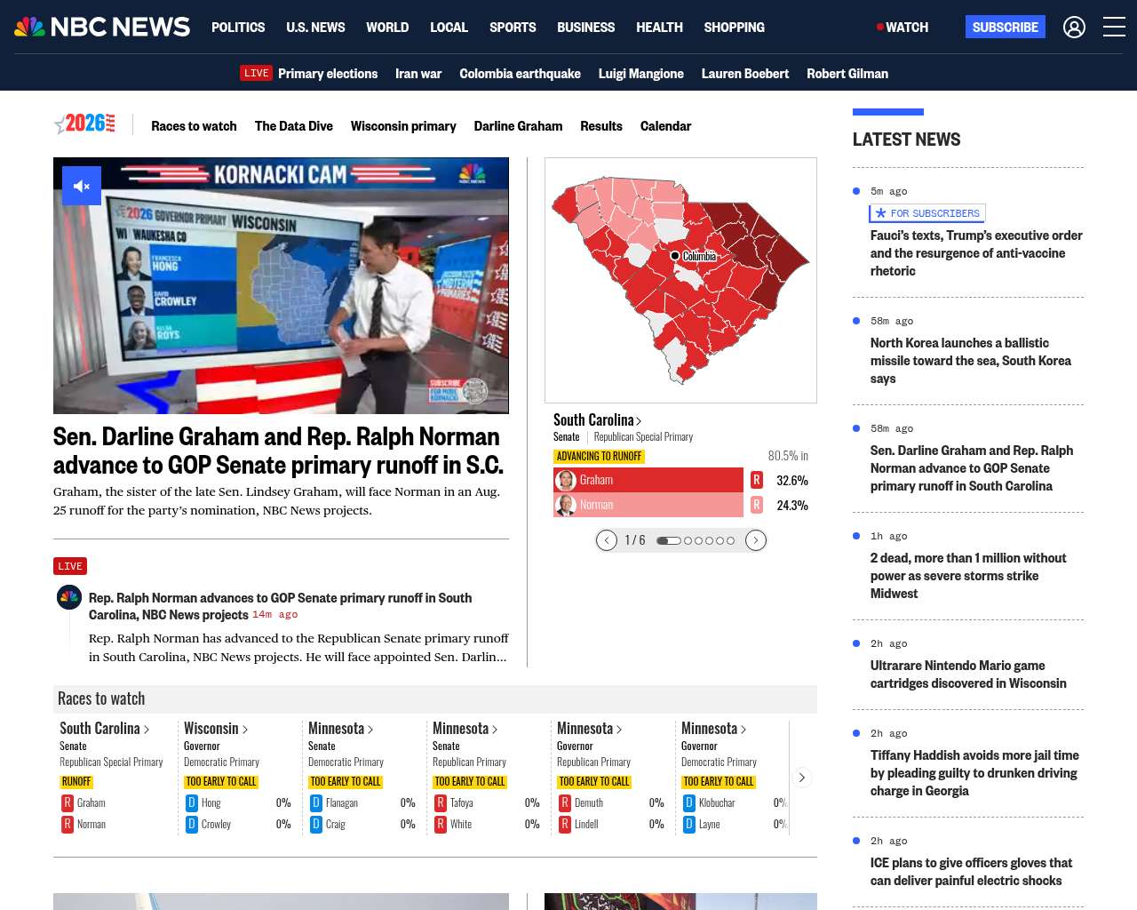Viewport: 1137px width, 910px height.
Task: Click Graham's red results bar
Action: click(x=648, y=480)
